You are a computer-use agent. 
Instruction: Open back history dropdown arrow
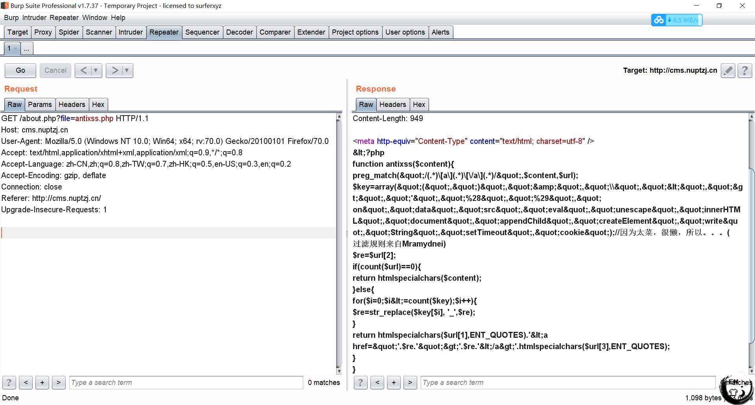pyautogui.click(x=96, y=70)
